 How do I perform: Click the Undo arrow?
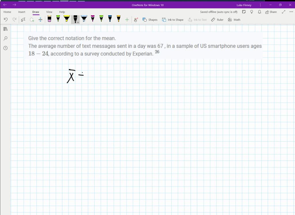(6, 20)
